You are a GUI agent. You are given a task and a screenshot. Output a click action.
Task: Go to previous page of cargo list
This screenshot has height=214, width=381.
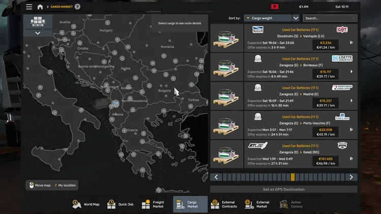coord(216,177)
